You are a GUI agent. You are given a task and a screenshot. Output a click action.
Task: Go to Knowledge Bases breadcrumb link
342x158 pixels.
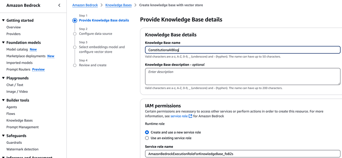[118, 5]
